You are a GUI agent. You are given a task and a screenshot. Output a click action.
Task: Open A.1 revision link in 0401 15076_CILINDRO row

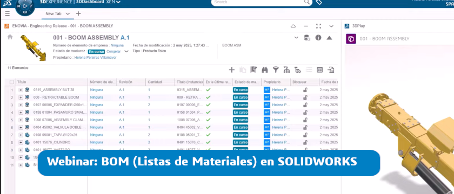pyautogui.click(x=122, y=142)
